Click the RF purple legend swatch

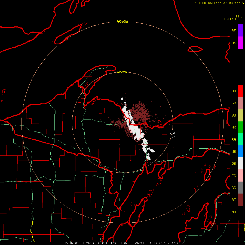240,30
